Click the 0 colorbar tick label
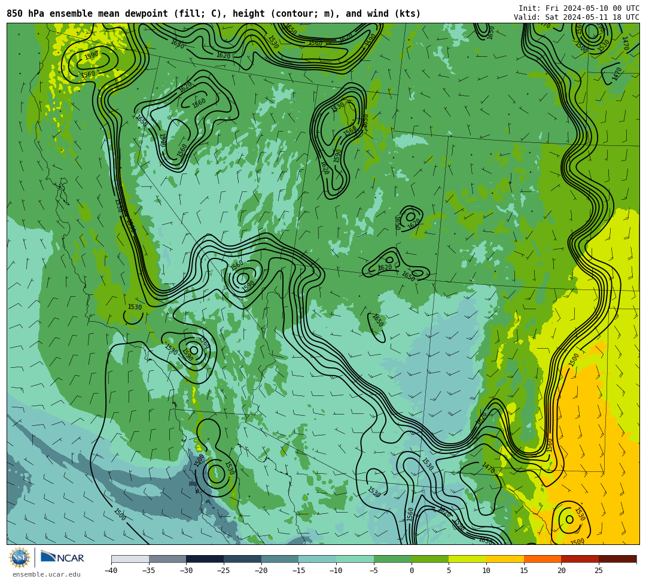 (412, 571)
